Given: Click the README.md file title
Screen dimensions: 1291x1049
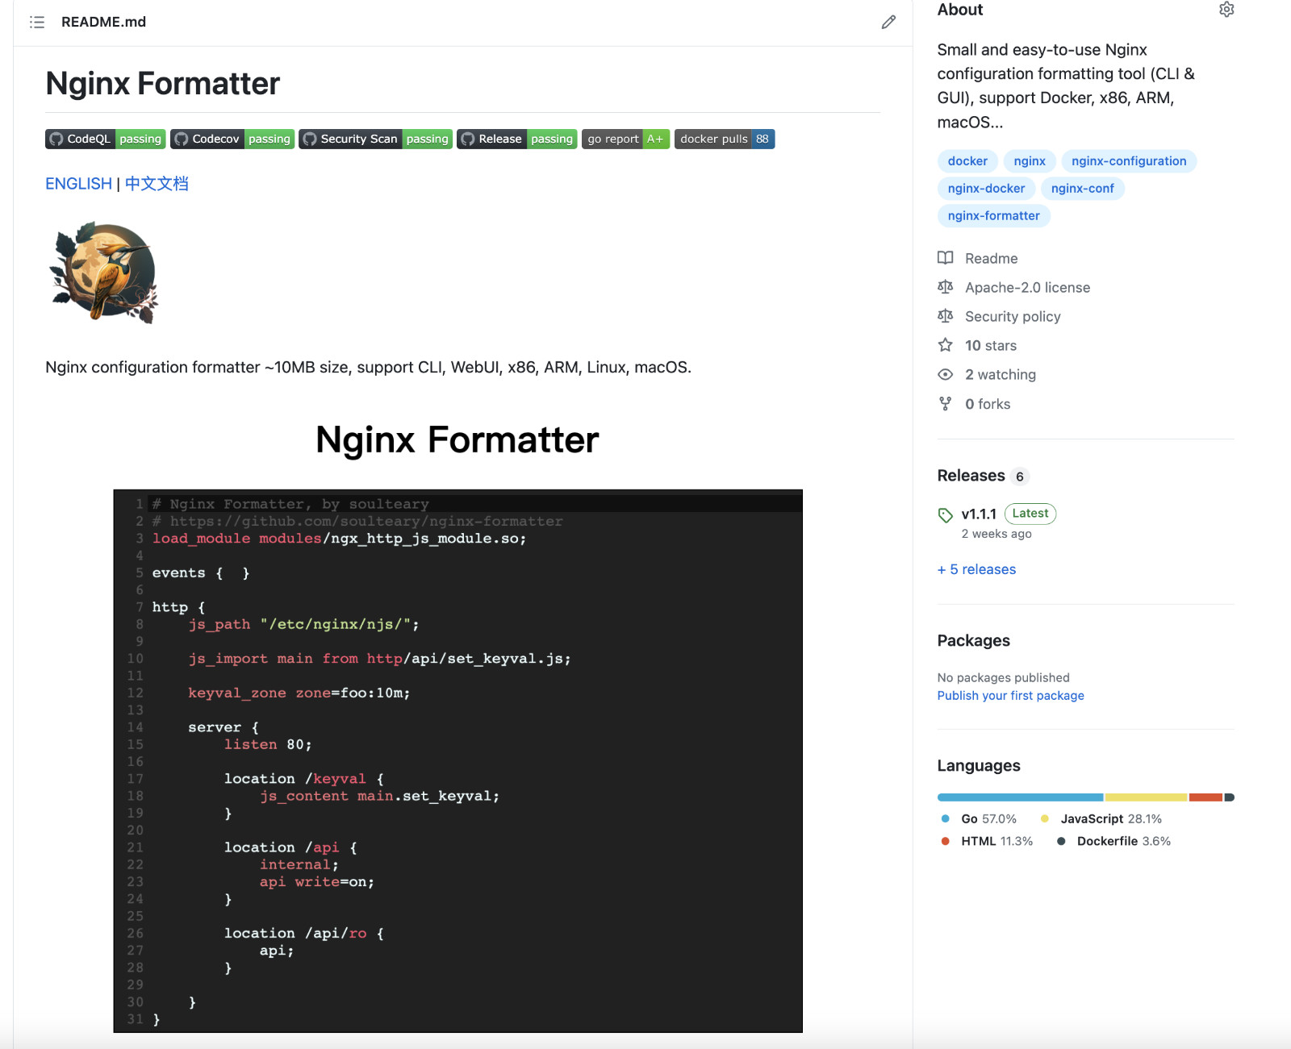Looking at the screenshot, I should (x=103, y=22).
